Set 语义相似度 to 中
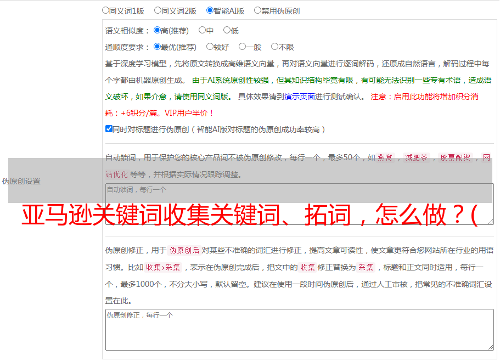500x361 pixels. [202, 30]
